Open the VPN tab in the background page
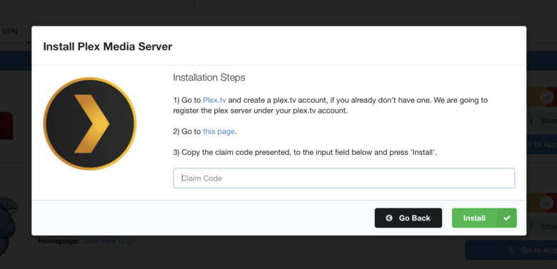The image size is (557, 269). [x=10, y=31]
